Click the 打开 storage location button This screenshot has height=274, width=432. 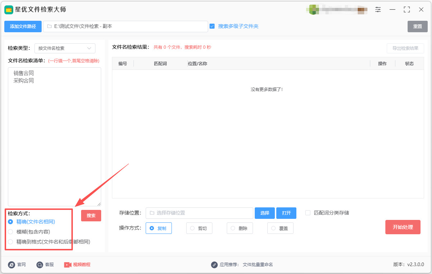[x=286, y=213]
